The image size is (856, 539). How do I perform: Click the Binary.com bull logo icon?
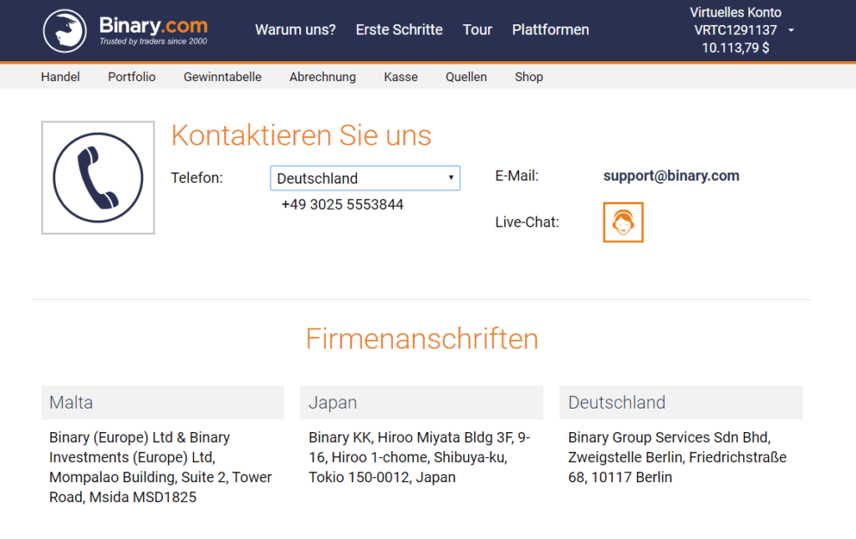click(64, 31)
